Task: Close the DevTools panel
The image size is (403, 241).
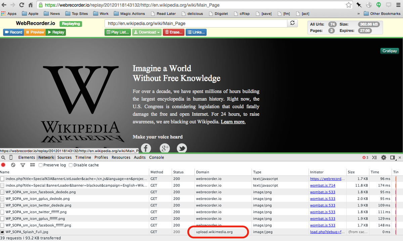Action: (399, 158)
